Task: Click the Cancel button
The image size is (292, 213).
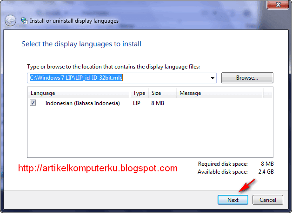Action: 268,200
